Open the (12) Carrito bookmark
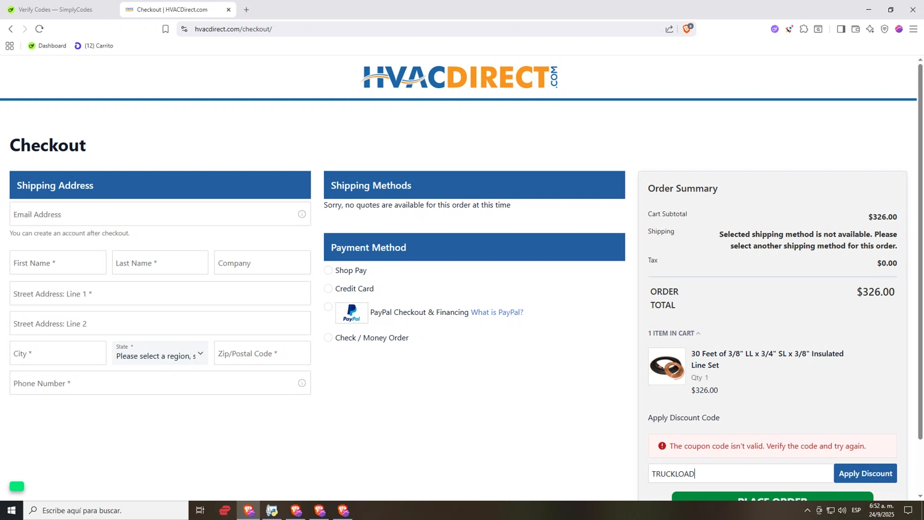This screenshot has height=520, width=924. [x=94, y=46]
